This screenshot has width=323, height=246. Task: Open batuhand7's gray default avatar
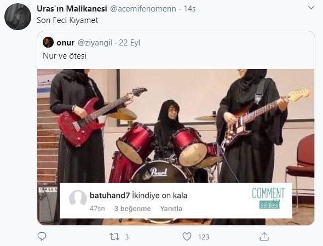(78, 198)
